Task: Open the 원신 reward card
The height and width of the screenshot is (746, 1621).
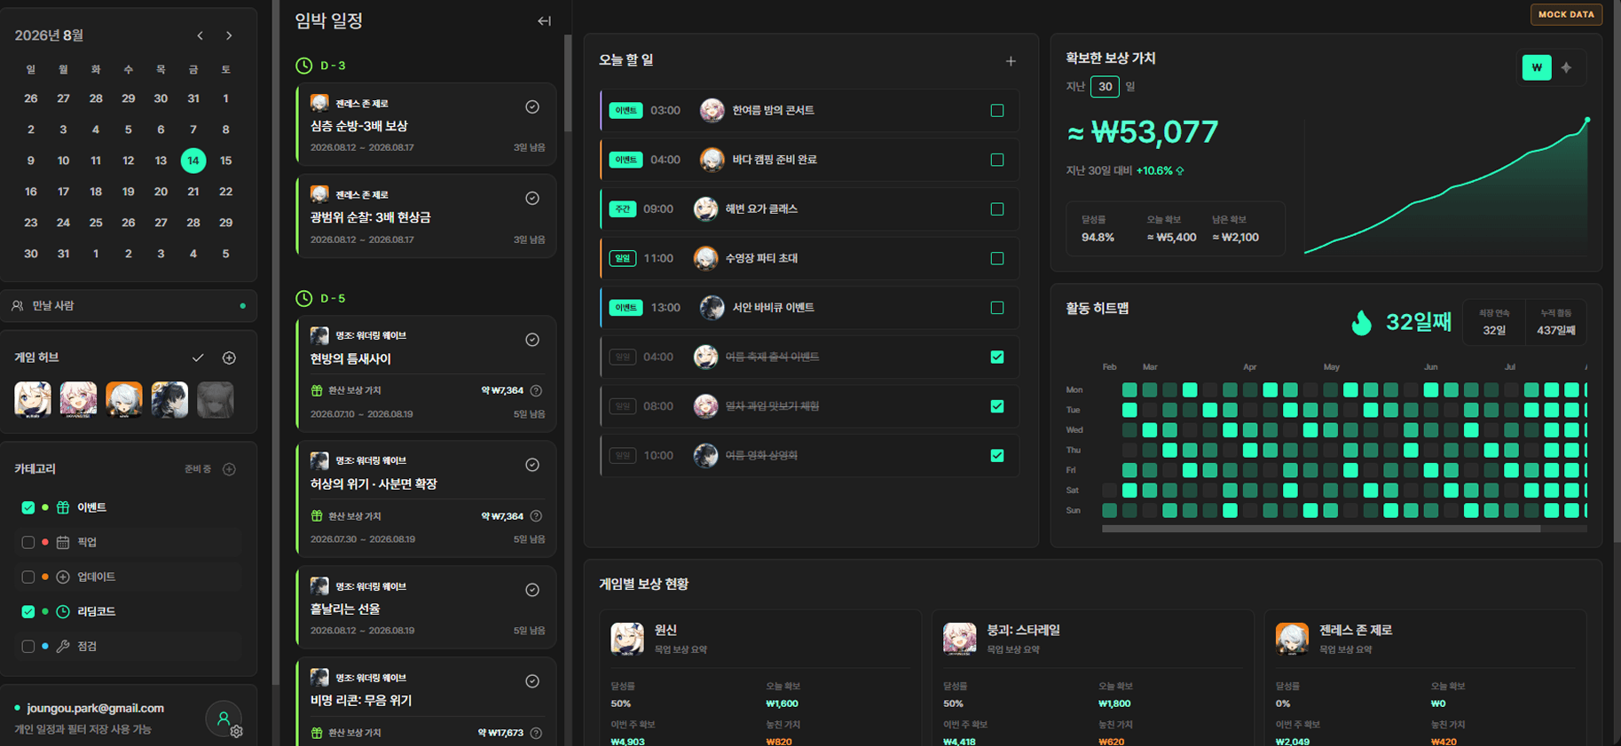Action: [760, 679]
